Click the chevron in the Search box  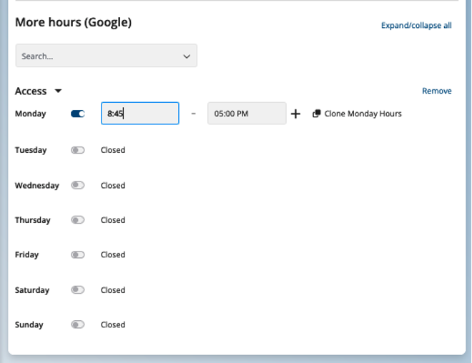[x=187, y=56]
